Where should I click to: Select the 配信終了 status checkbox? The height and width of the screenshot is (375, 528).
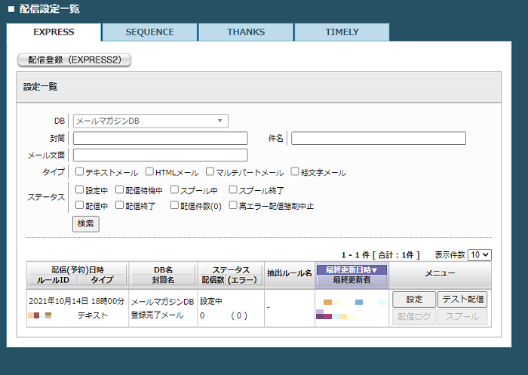119,205
